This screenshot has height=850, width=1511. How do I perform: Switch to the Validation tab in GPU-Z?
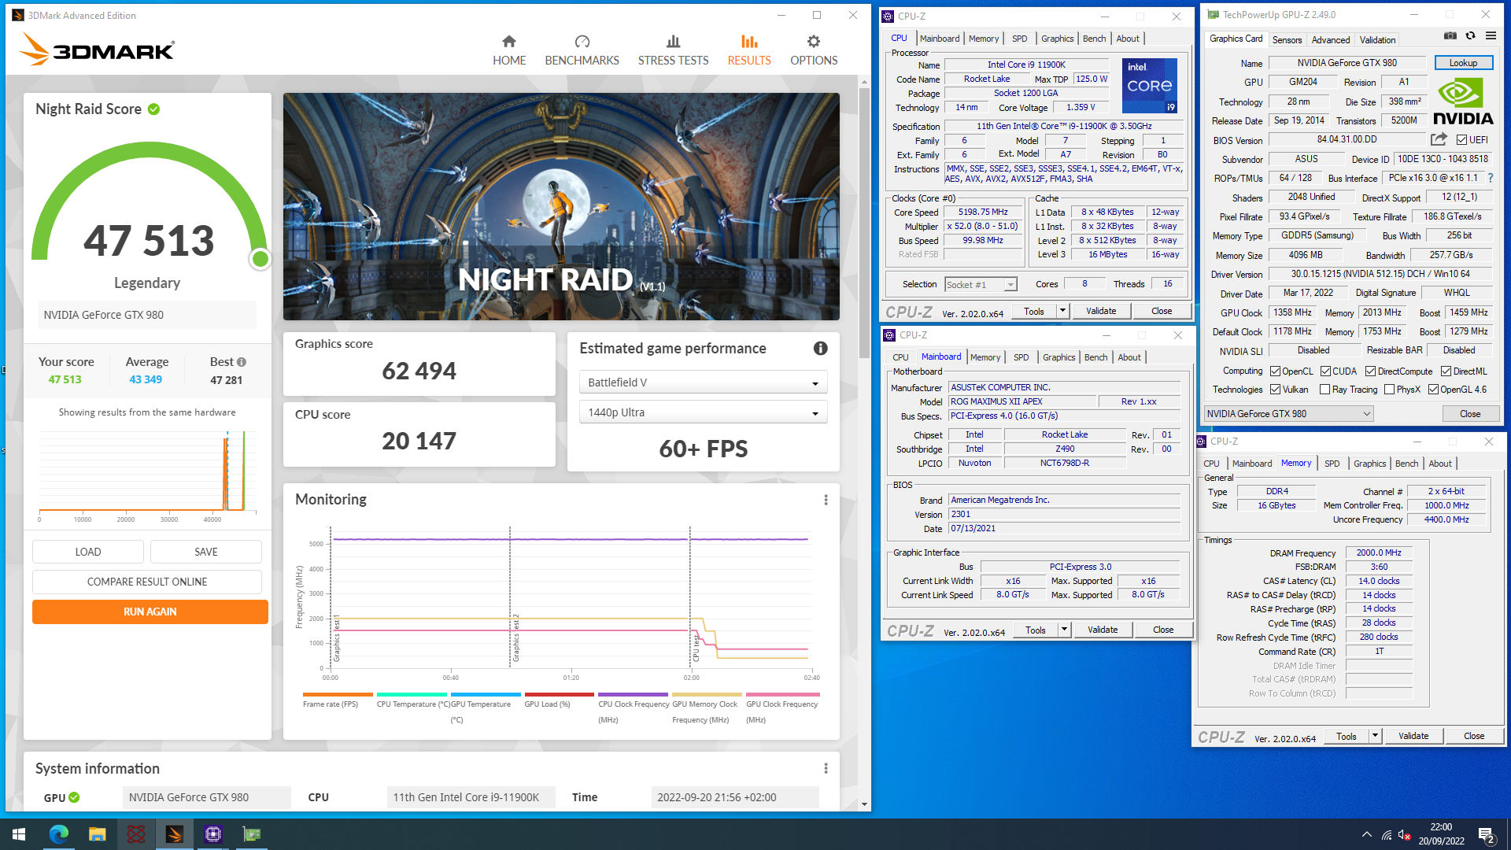click(1377, 39)
